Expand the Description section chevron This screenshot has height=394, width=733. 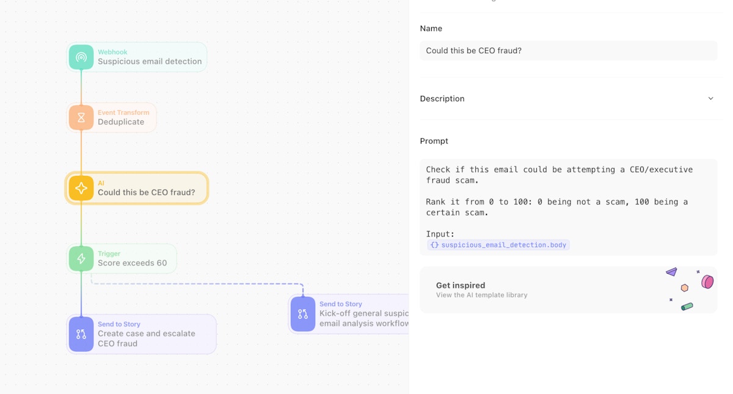[710, 98]
